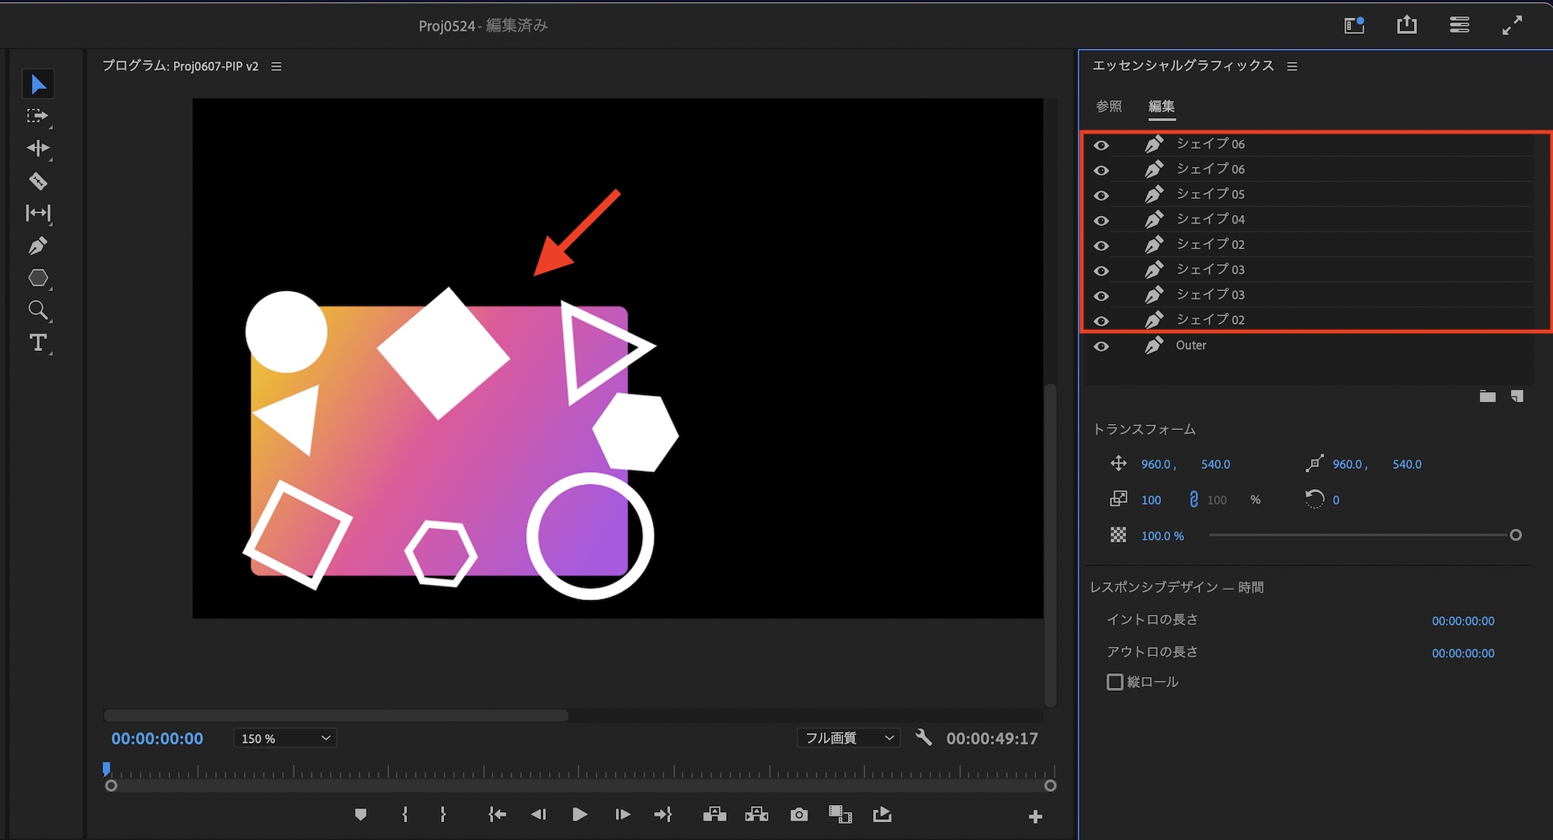The height and width of the screenshot is (840, 1553).
Task: Select the Pen tool in toolbar
Action: pyautogui.click(x=38, y=246)
